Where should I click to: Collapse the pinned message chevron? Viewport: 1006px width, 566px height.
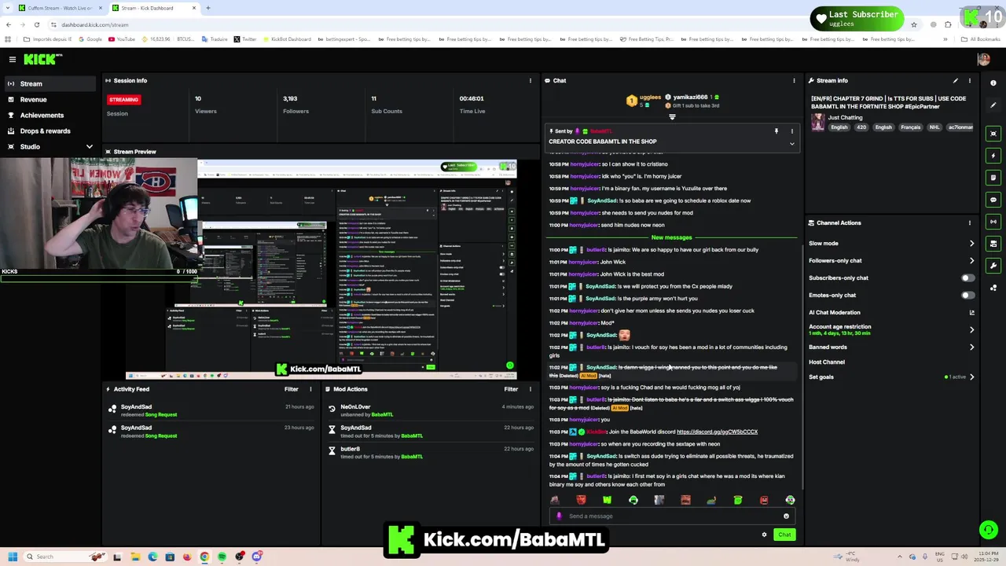(791, 144)
